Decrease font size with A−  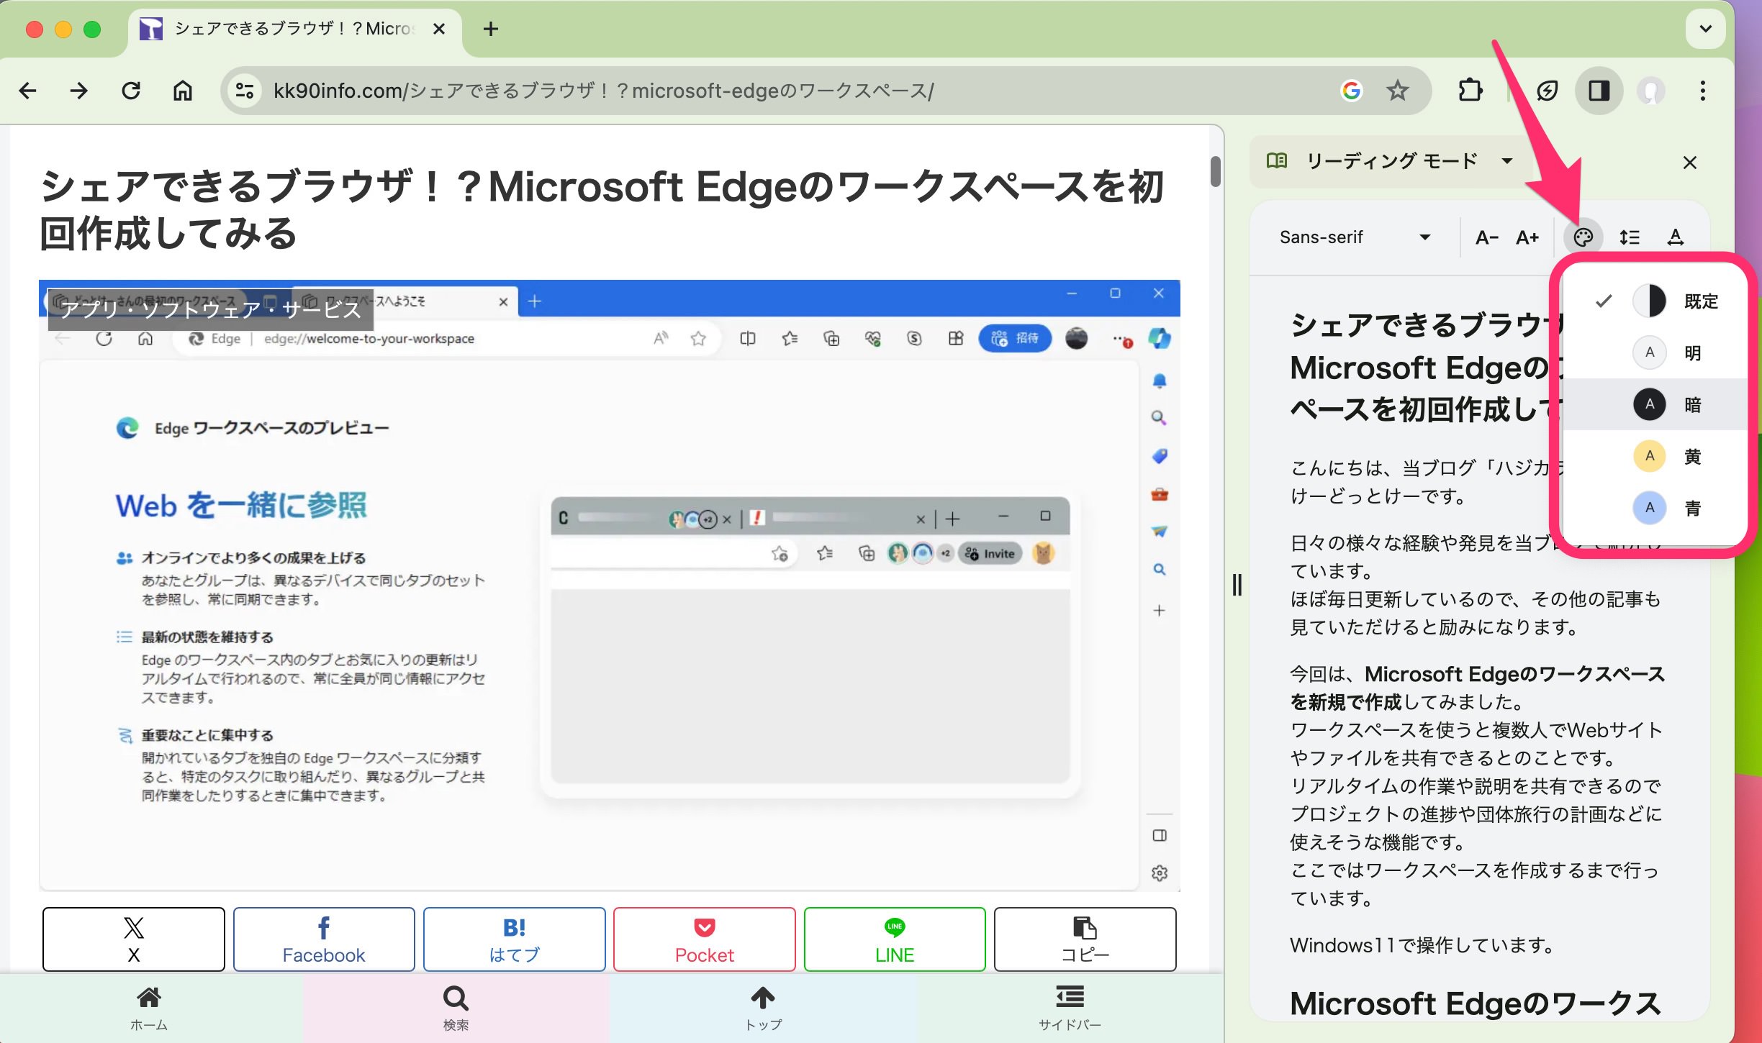[1486, 237]
